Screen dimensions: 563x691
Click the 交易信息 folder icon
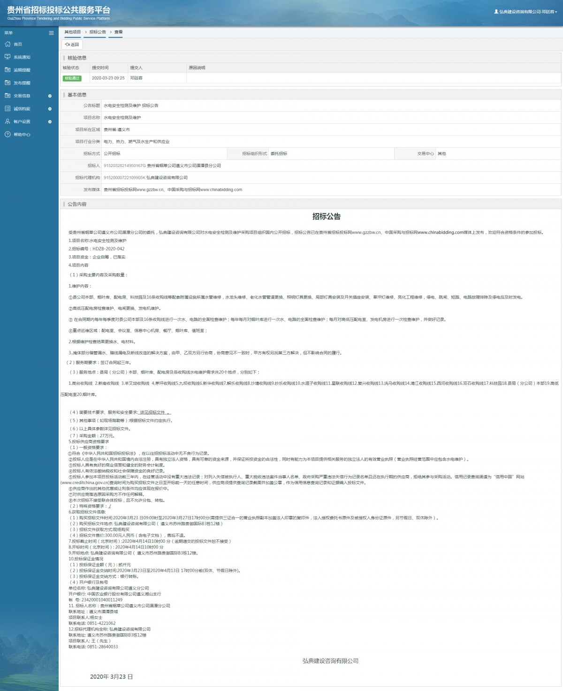tap(8, 96)
